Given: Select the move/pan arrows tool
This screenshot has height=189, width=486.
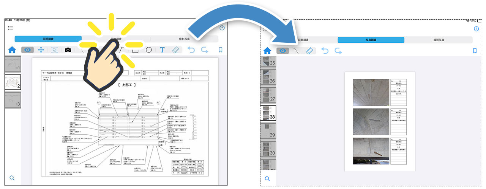Looking at the screenshot, I should 41,50.
